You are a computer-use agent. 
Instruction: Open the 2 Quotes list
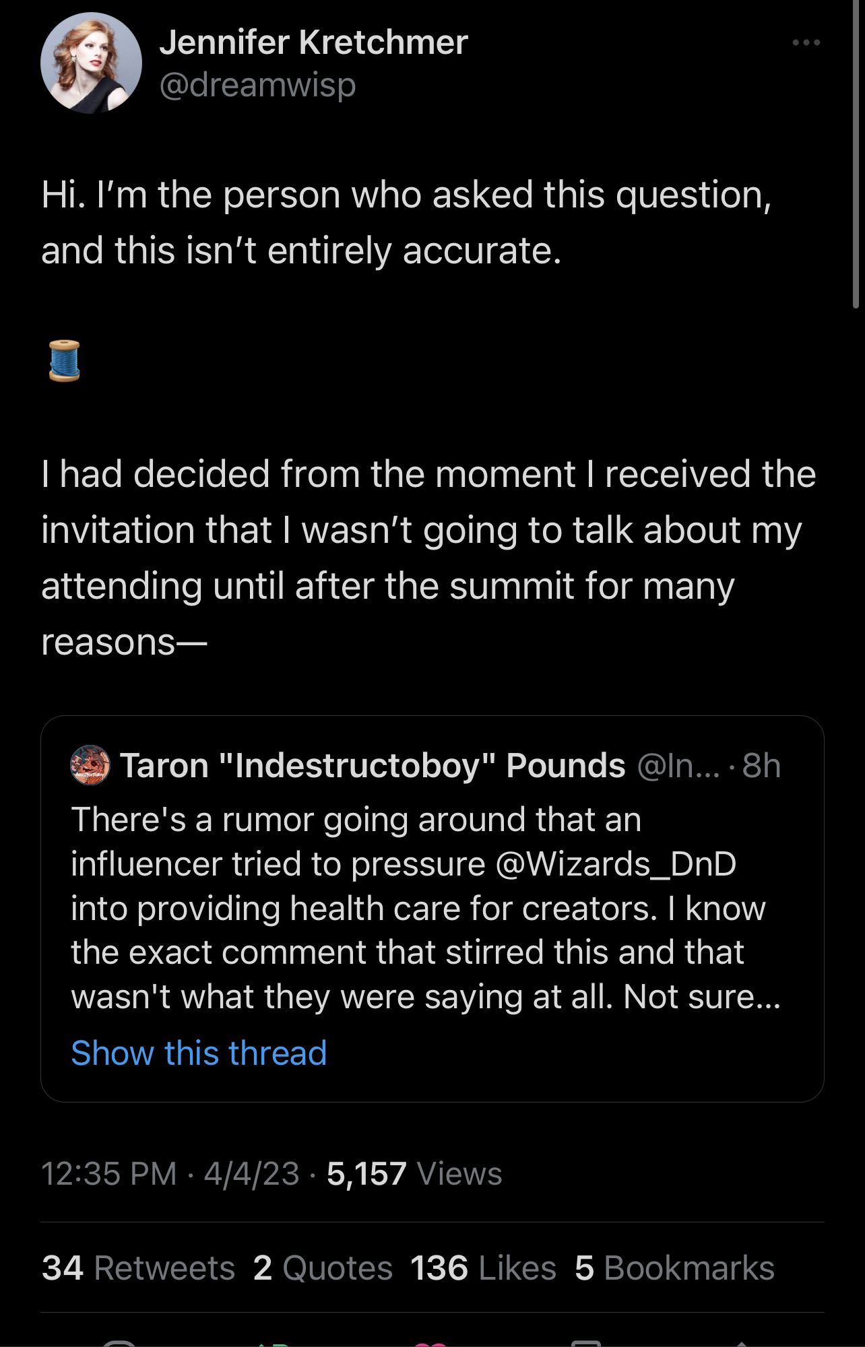coord(323,1268)
